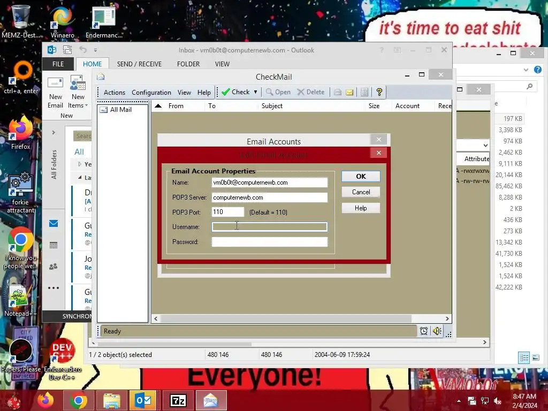The width and height of the screenshot is (548, 411).
Task: Click Cancel in Email Account dialog
Action: click(x=361, y=192)
